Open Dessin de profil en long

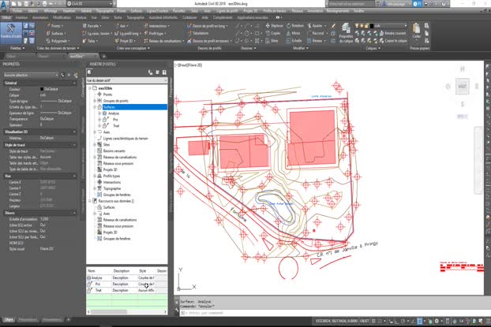pyautogui.click(x=208, y=26)
